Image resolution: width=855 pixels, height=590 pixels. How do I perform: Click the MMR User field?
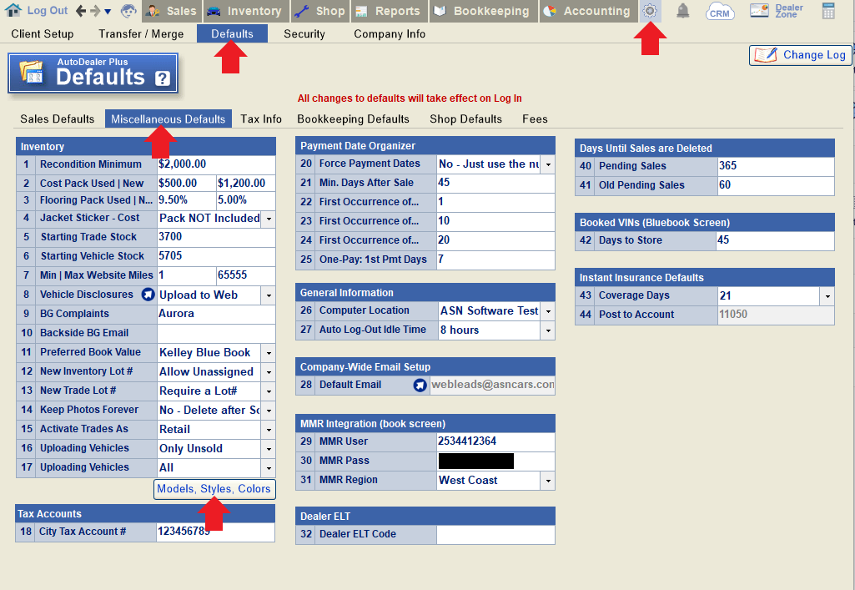[x=495, y=441]
